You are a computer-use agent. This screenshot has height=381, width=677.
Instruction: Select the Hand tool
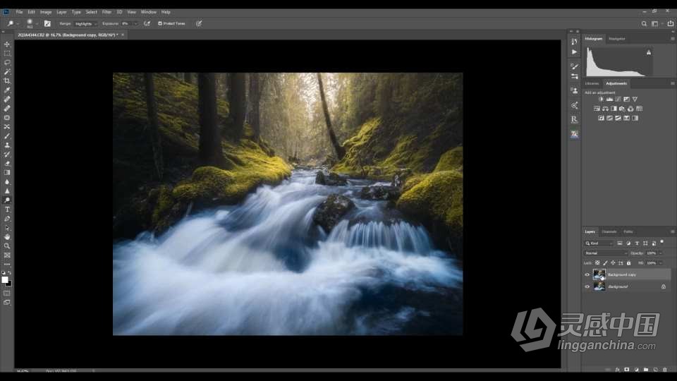point(7,237)
